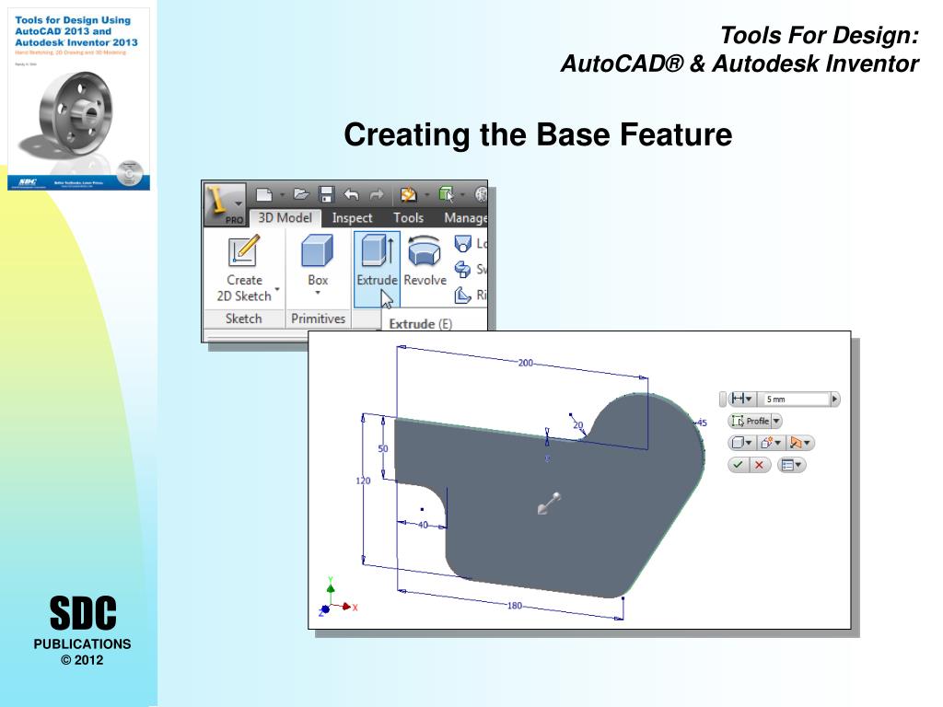Click the green Select priority icon
Screen dimensions: 943x707
[446, 194]
